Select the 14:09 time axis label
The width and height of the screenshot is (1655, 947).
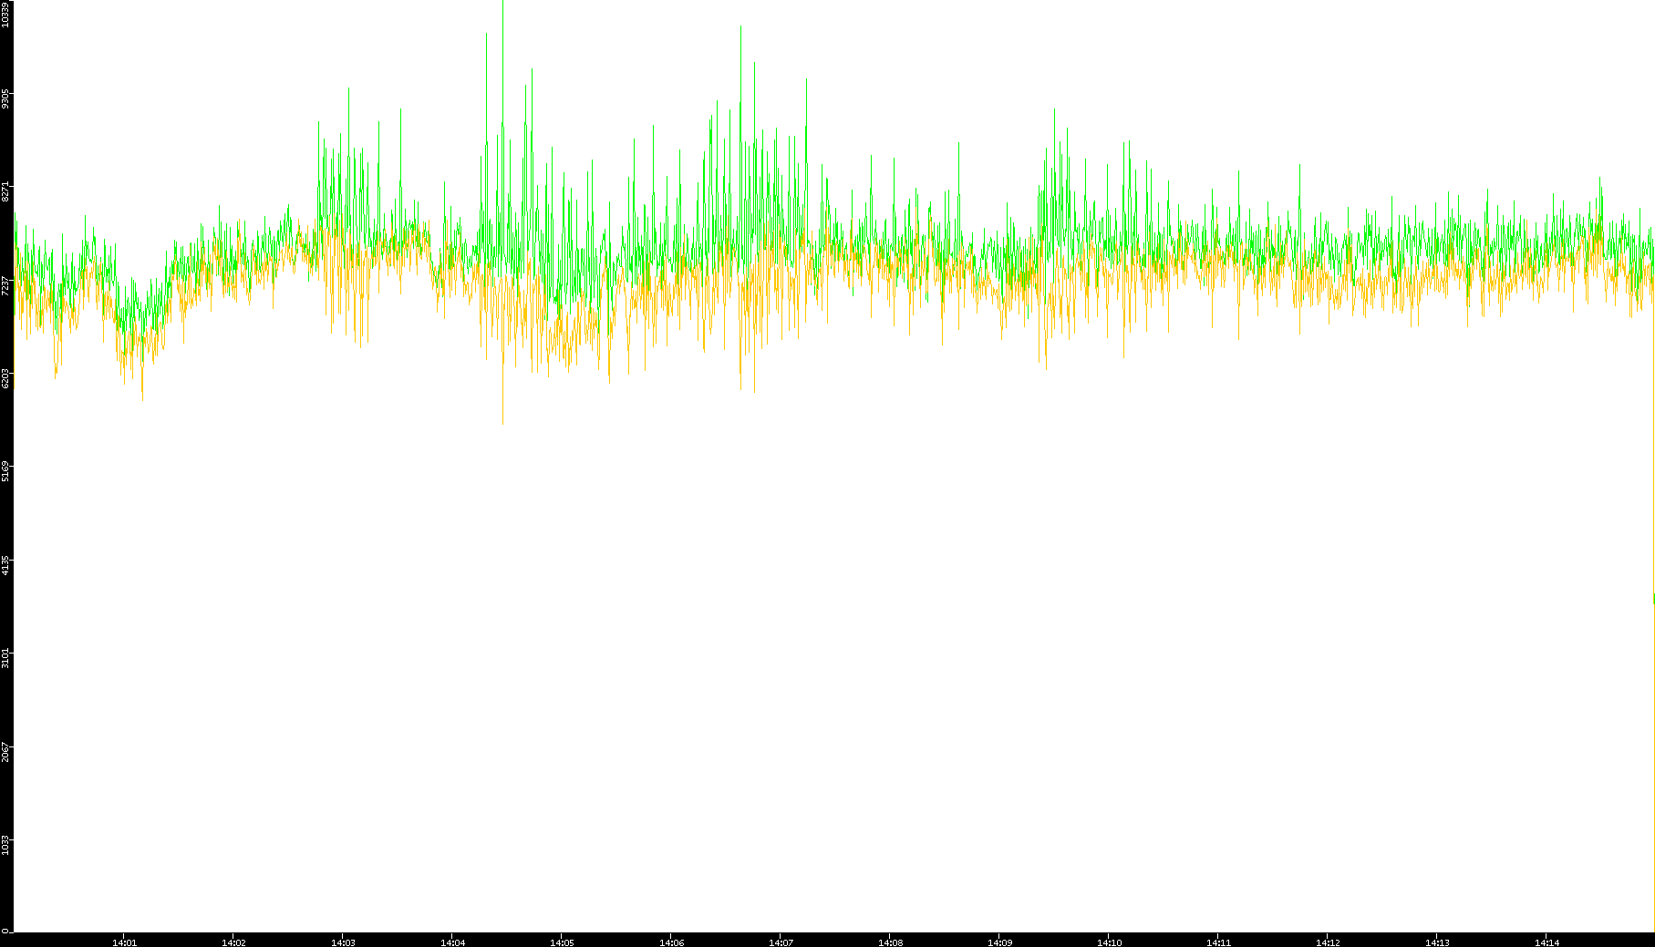[999, 942]
